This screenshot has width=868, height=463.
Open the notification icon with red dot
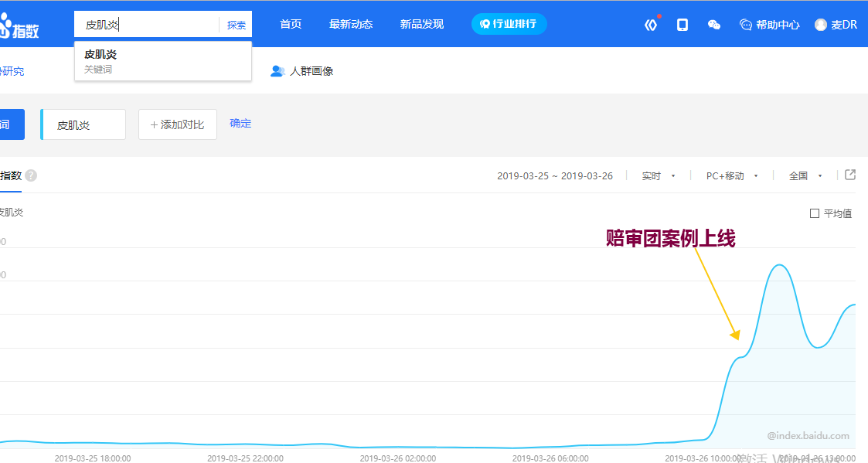tap(651, 25)
